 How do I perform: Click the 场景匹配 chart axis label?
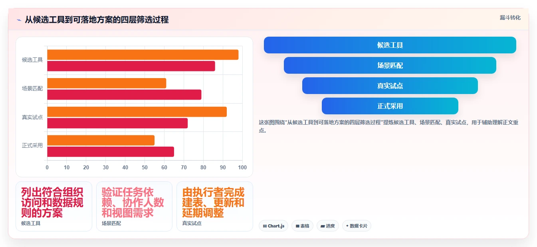(32, 88)
